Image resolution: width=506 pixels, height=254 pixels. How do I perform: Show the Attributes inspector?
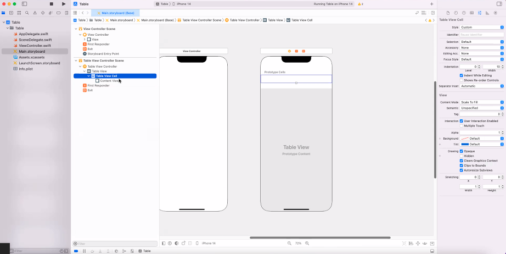click(480, 13)
